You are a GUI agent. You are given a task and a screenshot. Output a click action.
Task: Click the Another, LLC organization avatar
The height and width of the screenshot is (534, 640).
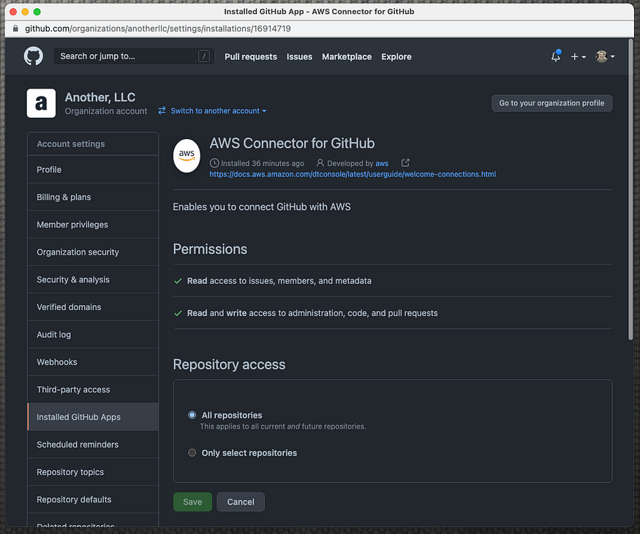[x=41, y=103]
